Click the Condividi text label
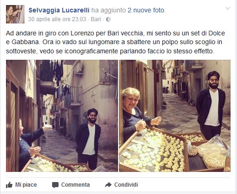The width and height of the screenshot is (237, 194). click(126, 185)
